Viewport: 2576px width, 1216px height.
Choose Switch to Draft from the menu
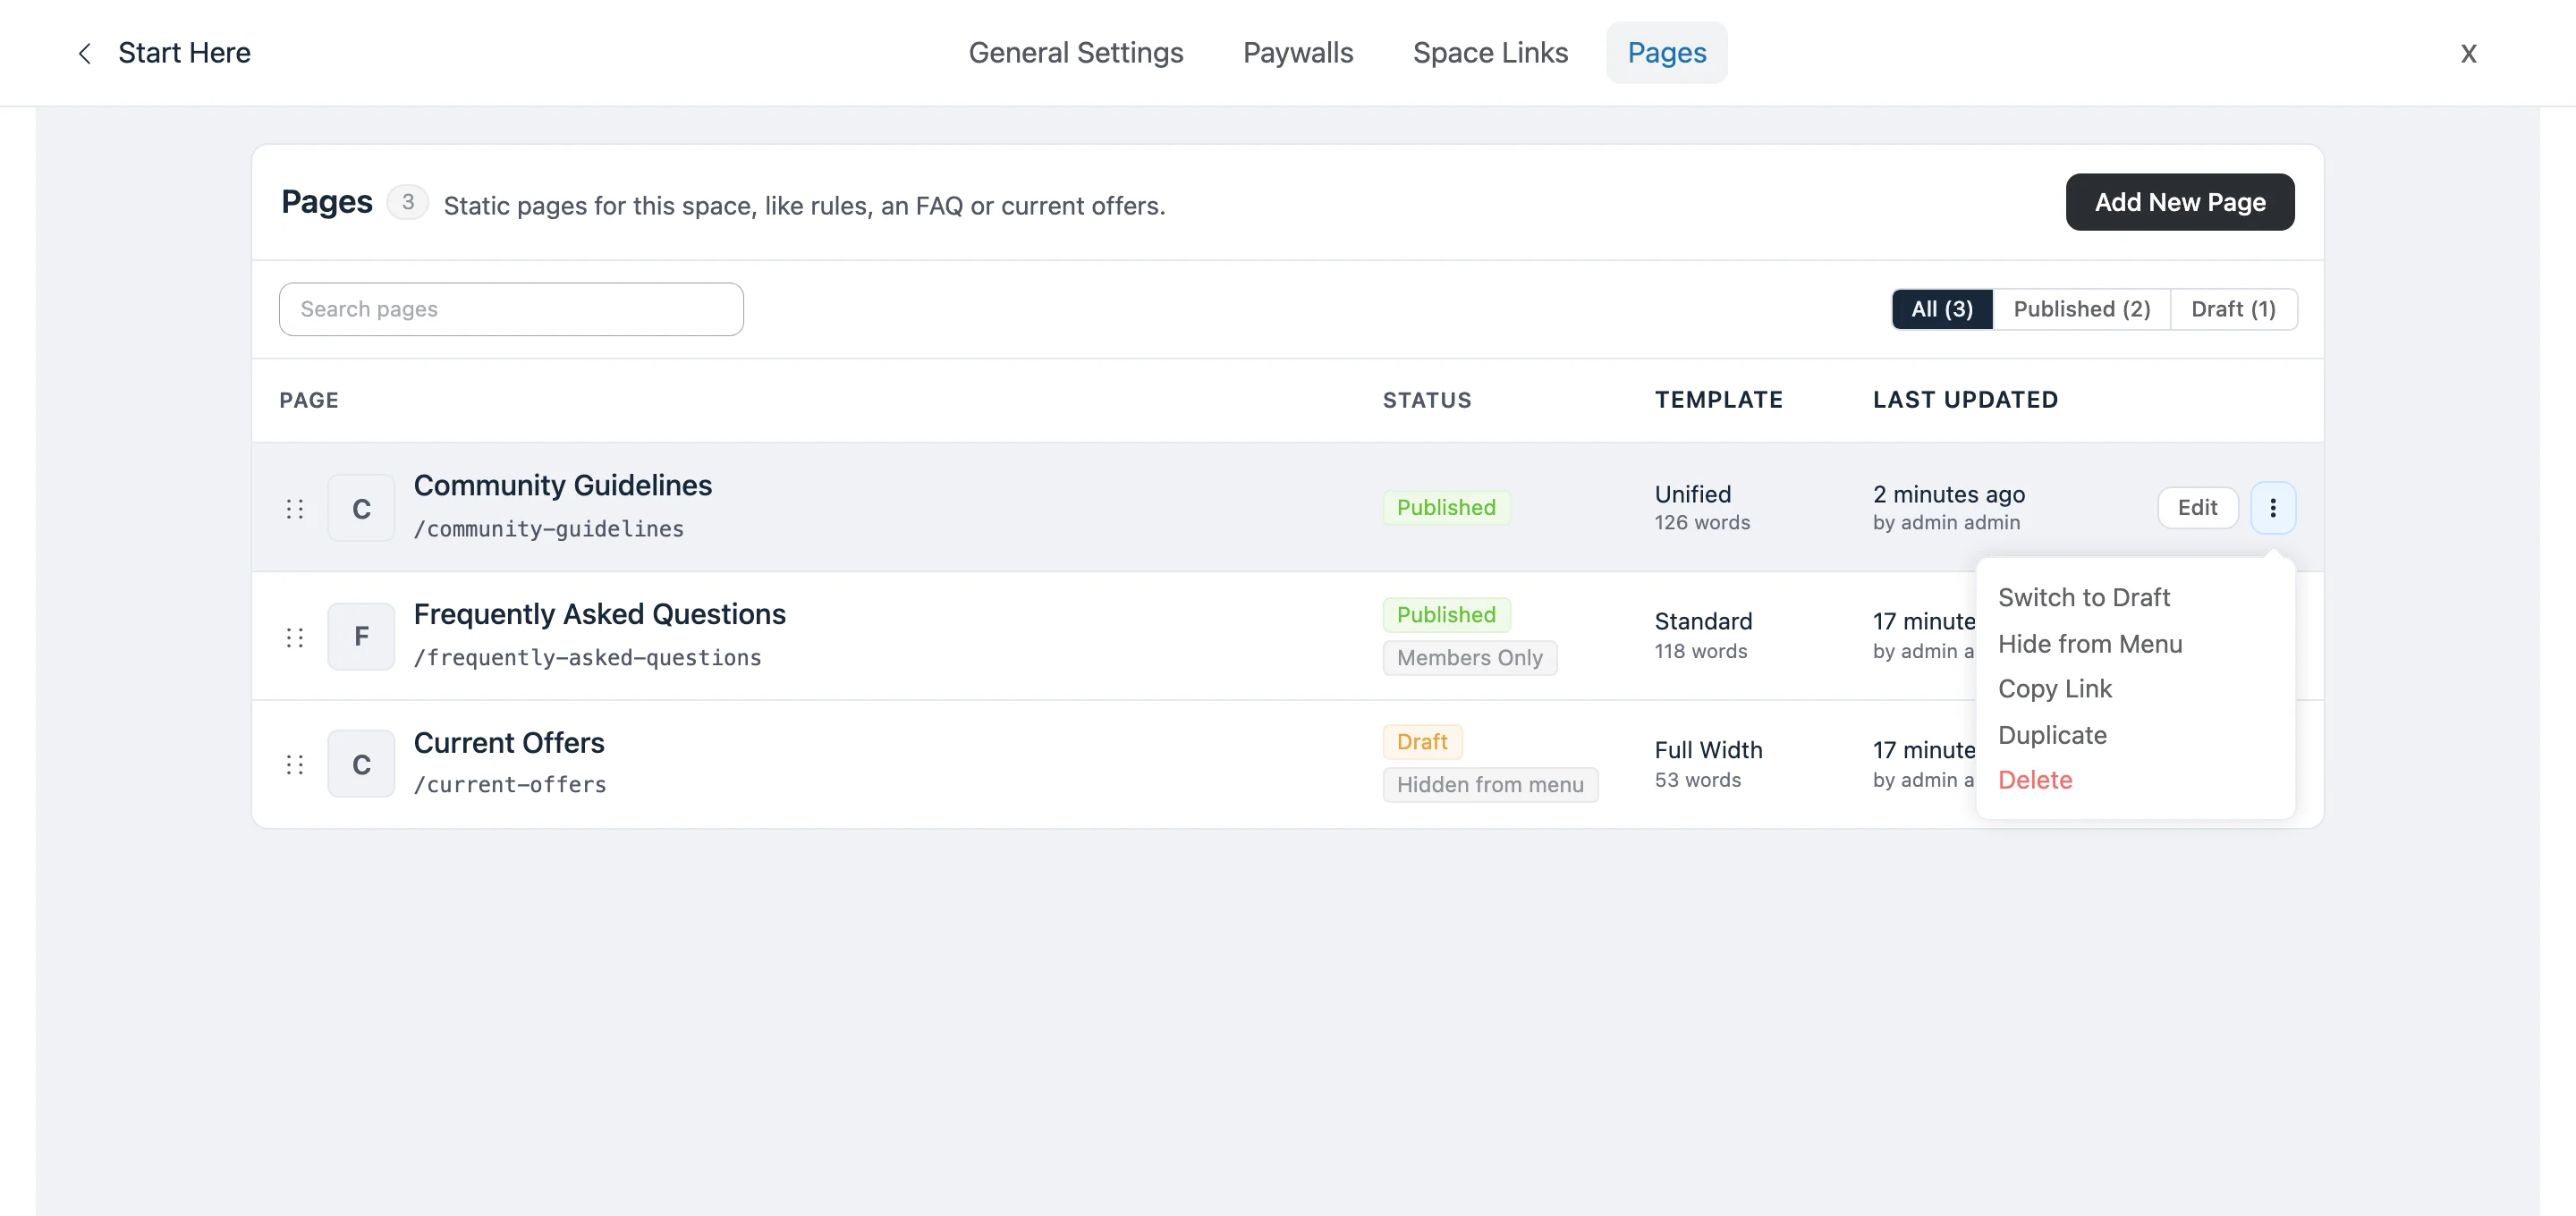click(x=2084, y=598)
